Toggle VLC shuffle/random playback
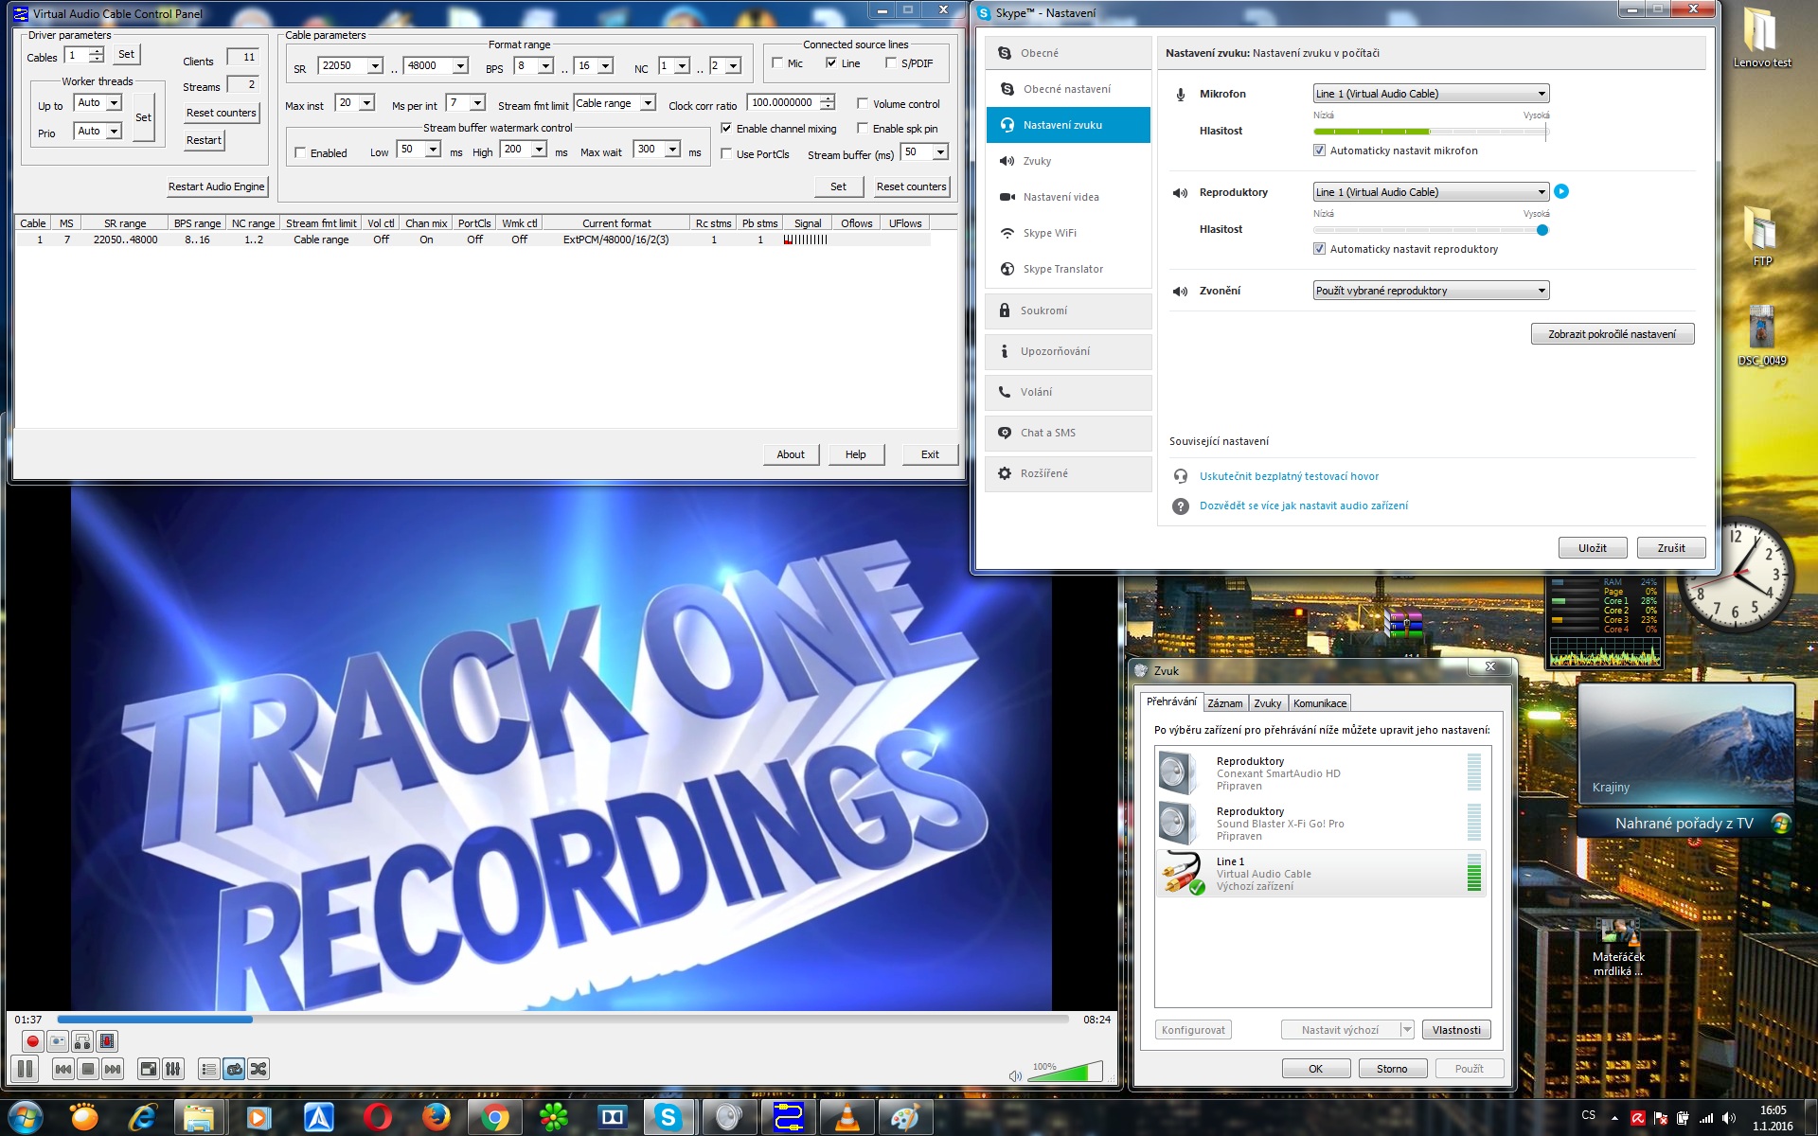1818x1136 pixels. pos(258,1069)
